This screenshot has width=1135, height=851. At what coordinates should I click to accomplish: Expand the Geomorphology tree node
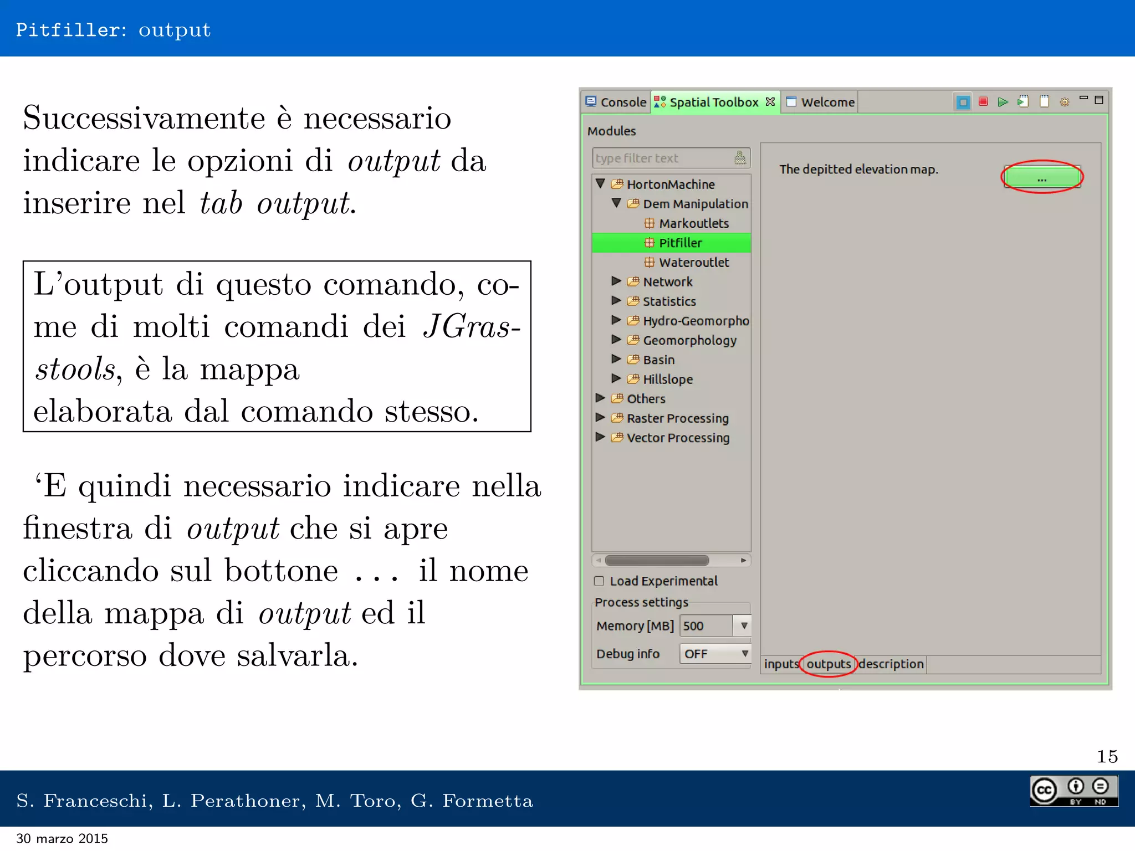(616, 339)
